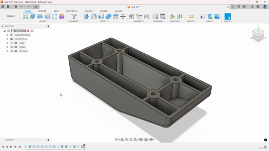Select the Press Pull tool
The width and height of the screenshot is (269, 151).
point(87,16)
